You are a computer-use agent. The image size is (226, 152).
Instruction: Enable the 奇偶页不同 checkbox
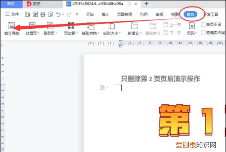pyautogui.click(x=203, y=33)
